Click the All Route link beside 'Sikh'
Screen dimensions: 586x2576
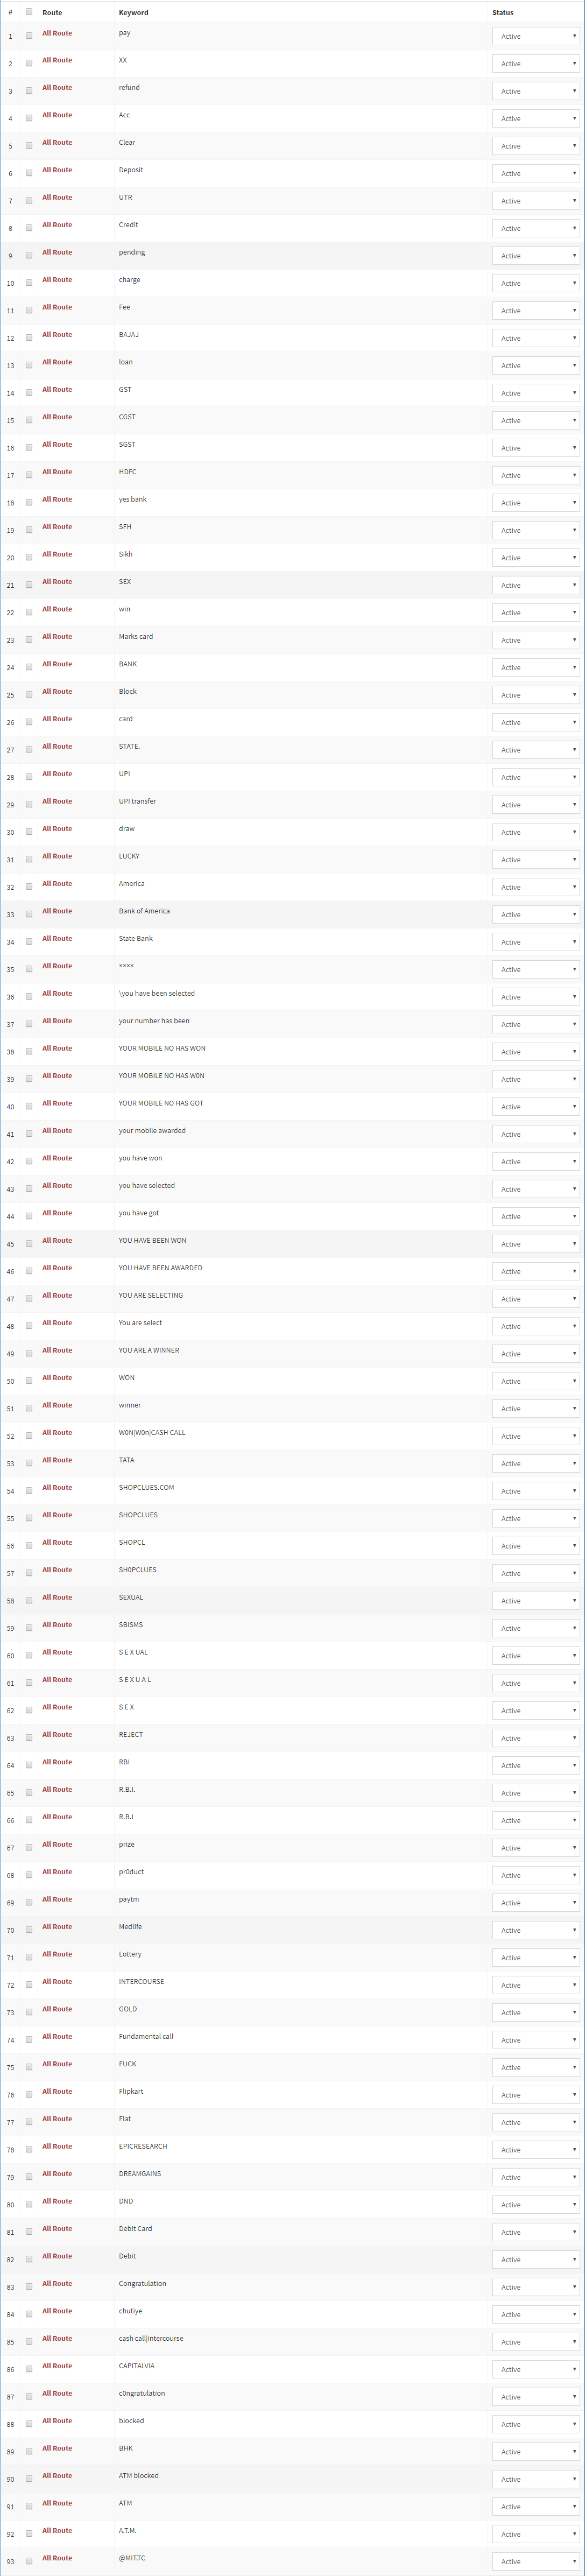pyautogui.click(x=57, y=554)
